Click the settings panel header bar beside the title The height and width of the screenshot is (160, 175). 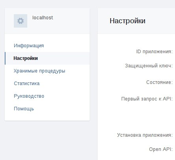tap(160, 21)
